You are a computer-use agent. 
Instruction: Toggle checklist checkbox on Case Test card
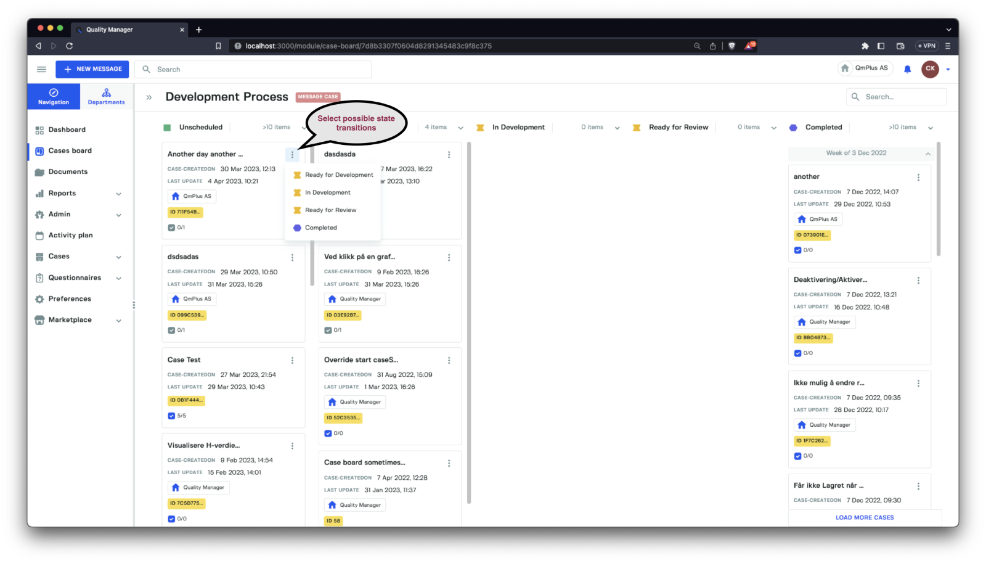(171, 416)
